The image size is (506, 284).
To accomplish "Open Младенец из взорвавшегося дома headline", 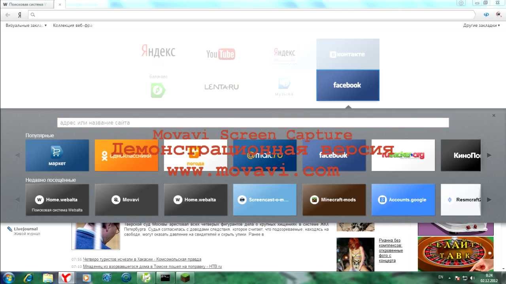I will click(152, 266).
